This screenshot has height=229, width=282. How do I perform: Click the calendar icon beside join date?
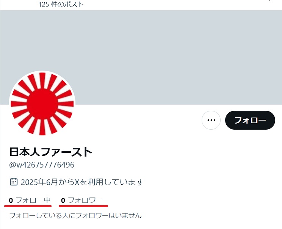(14, 182)
